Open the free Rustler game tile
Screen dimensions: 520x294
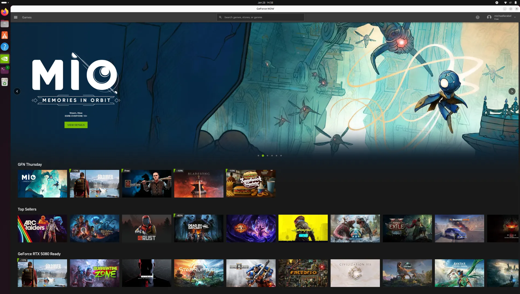[147, 184]
